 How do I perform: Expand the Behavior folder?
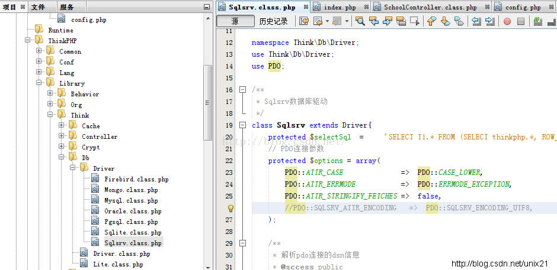click(x=50, y=93)
